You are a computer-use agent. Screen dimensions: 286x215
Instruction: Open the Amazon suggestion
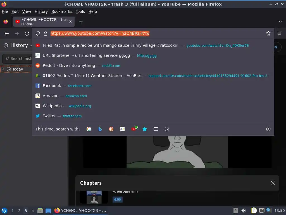point(153,96)
